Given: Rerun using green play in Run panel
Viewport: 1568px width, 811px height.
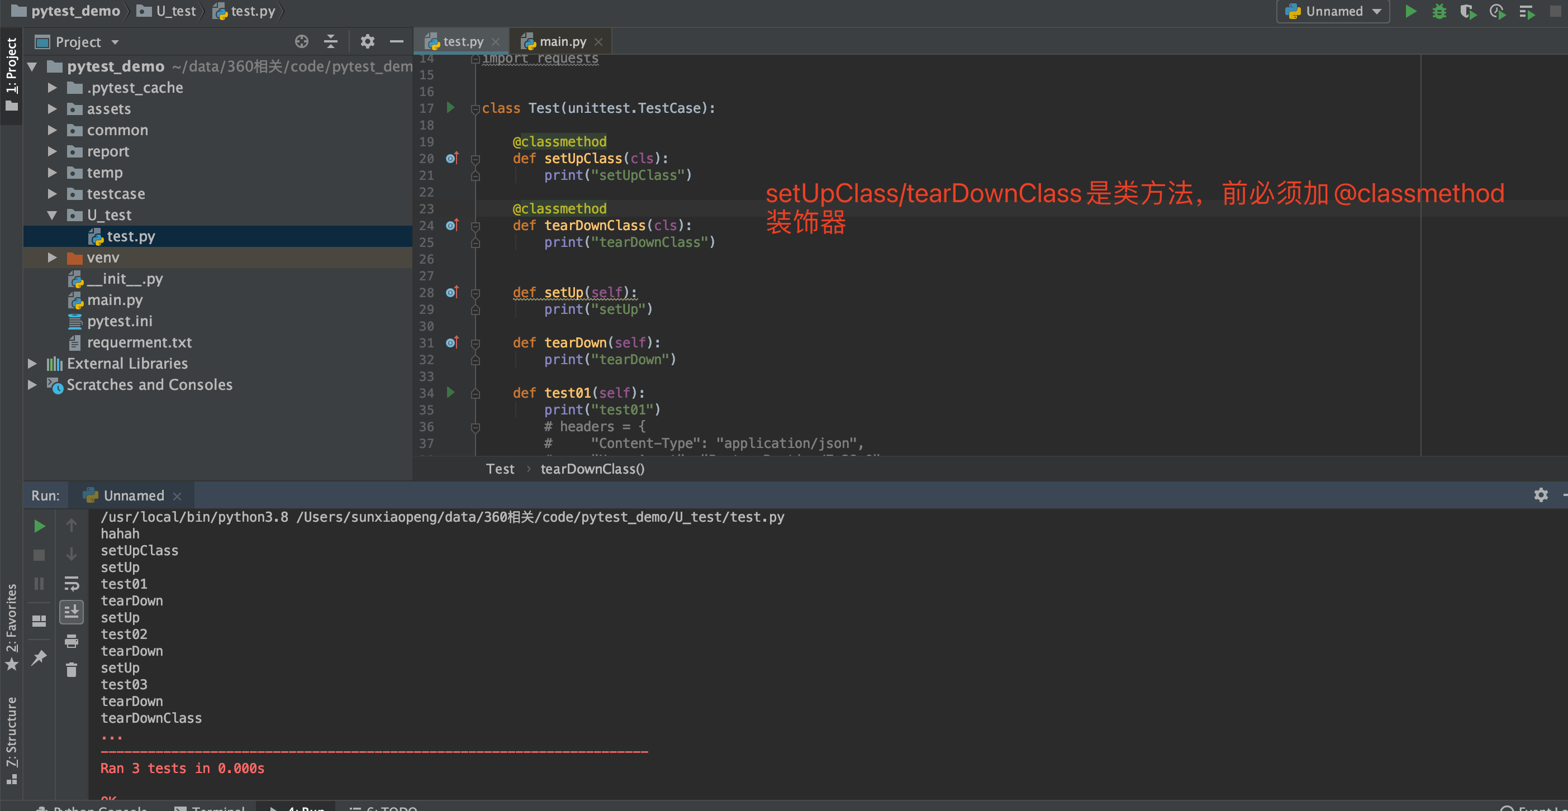Looking at the screenshot, I should click(39, 526).
